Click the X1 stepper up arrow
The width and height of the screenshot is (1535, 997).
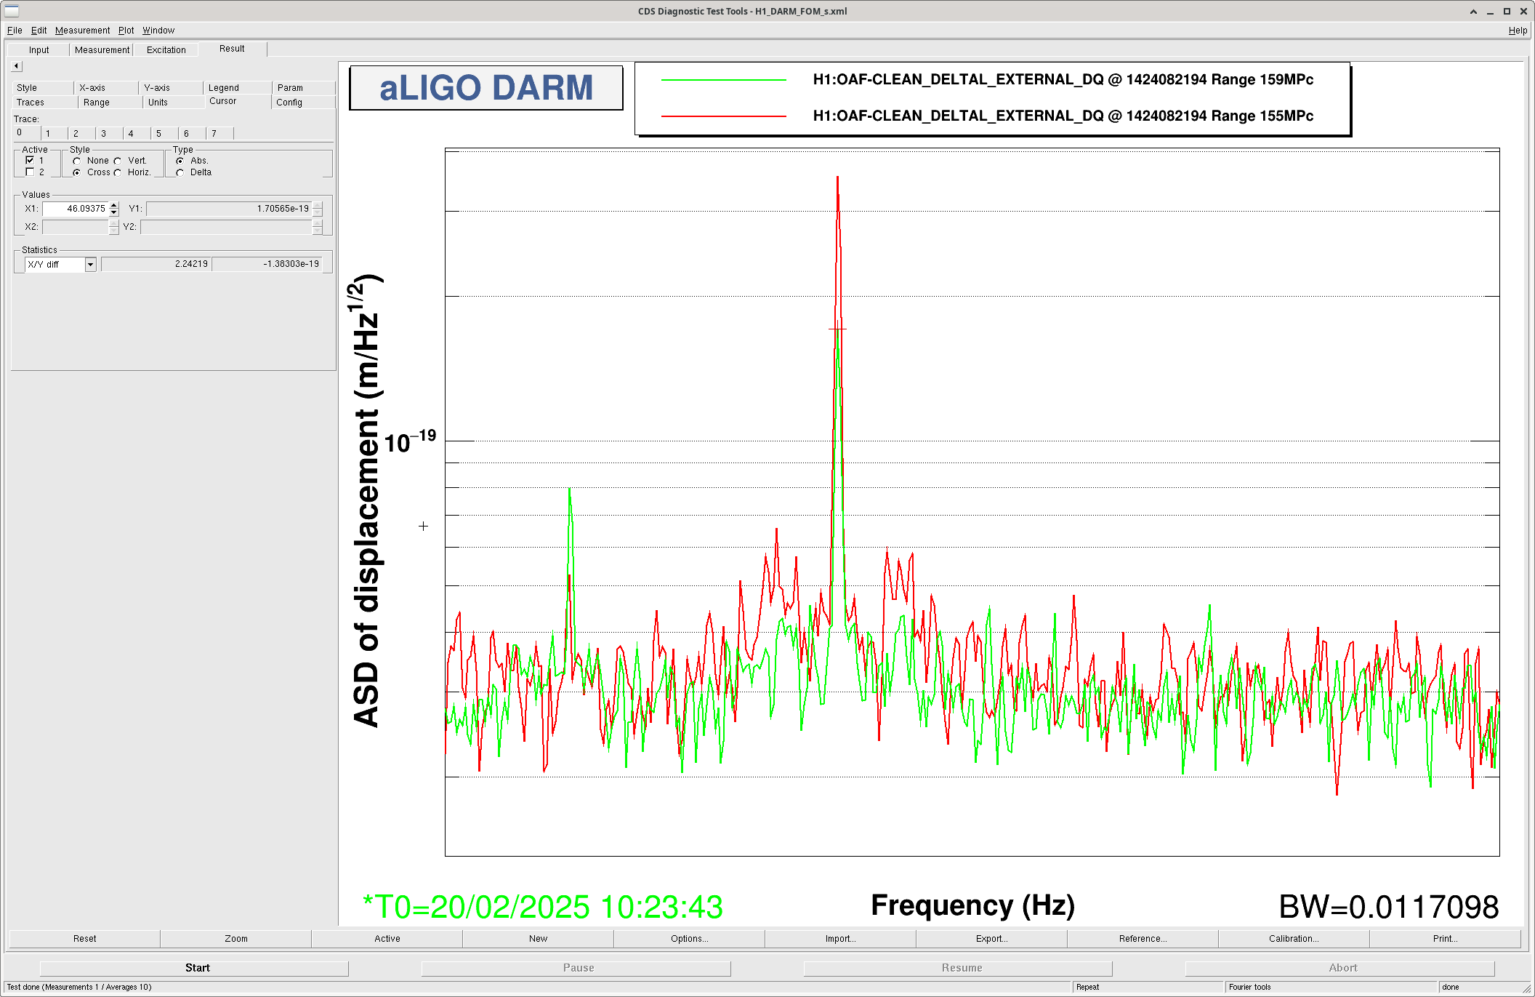click(114, 205)
